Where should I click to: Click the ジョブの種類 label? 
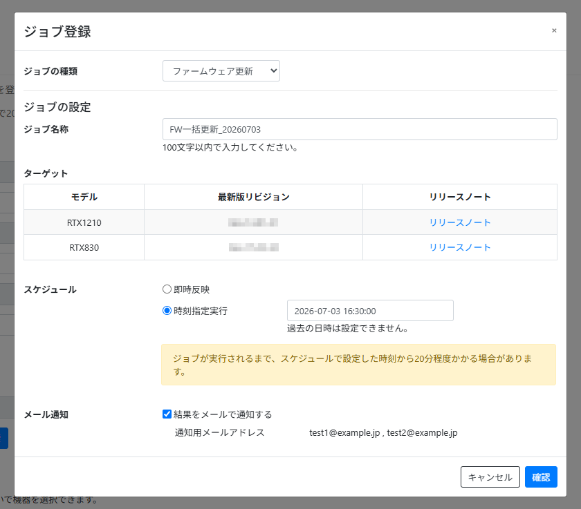click(x=50, y=71)
